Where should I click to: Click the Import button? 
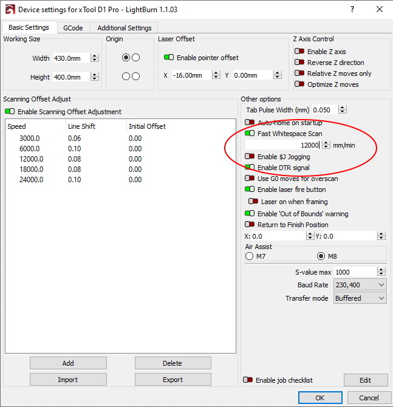(68, 380)
